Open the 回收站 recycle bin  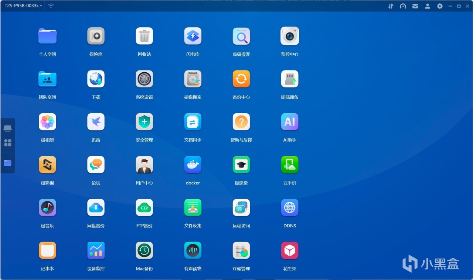[x=144, y=36]
